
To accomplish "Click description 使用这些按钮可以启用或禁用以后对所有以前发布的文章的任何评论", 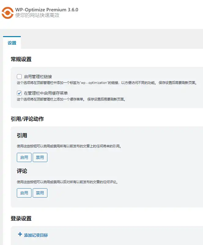I will [x=67, y=182].
